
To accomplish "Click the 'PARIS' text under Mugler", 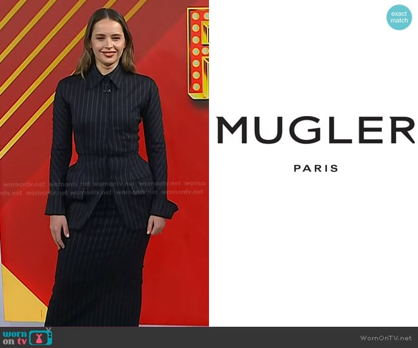I will (x=316, y=169).
